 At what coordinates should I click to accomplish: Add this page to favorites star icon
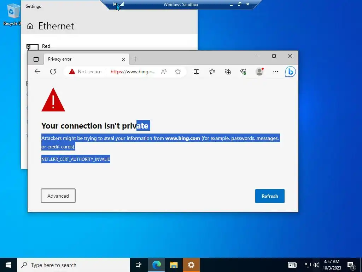click(x=178, y=72)
